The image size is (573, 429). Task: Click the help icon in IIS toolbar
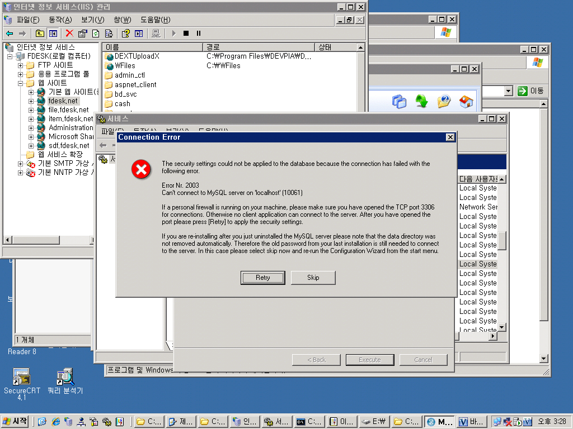[126, 34]
